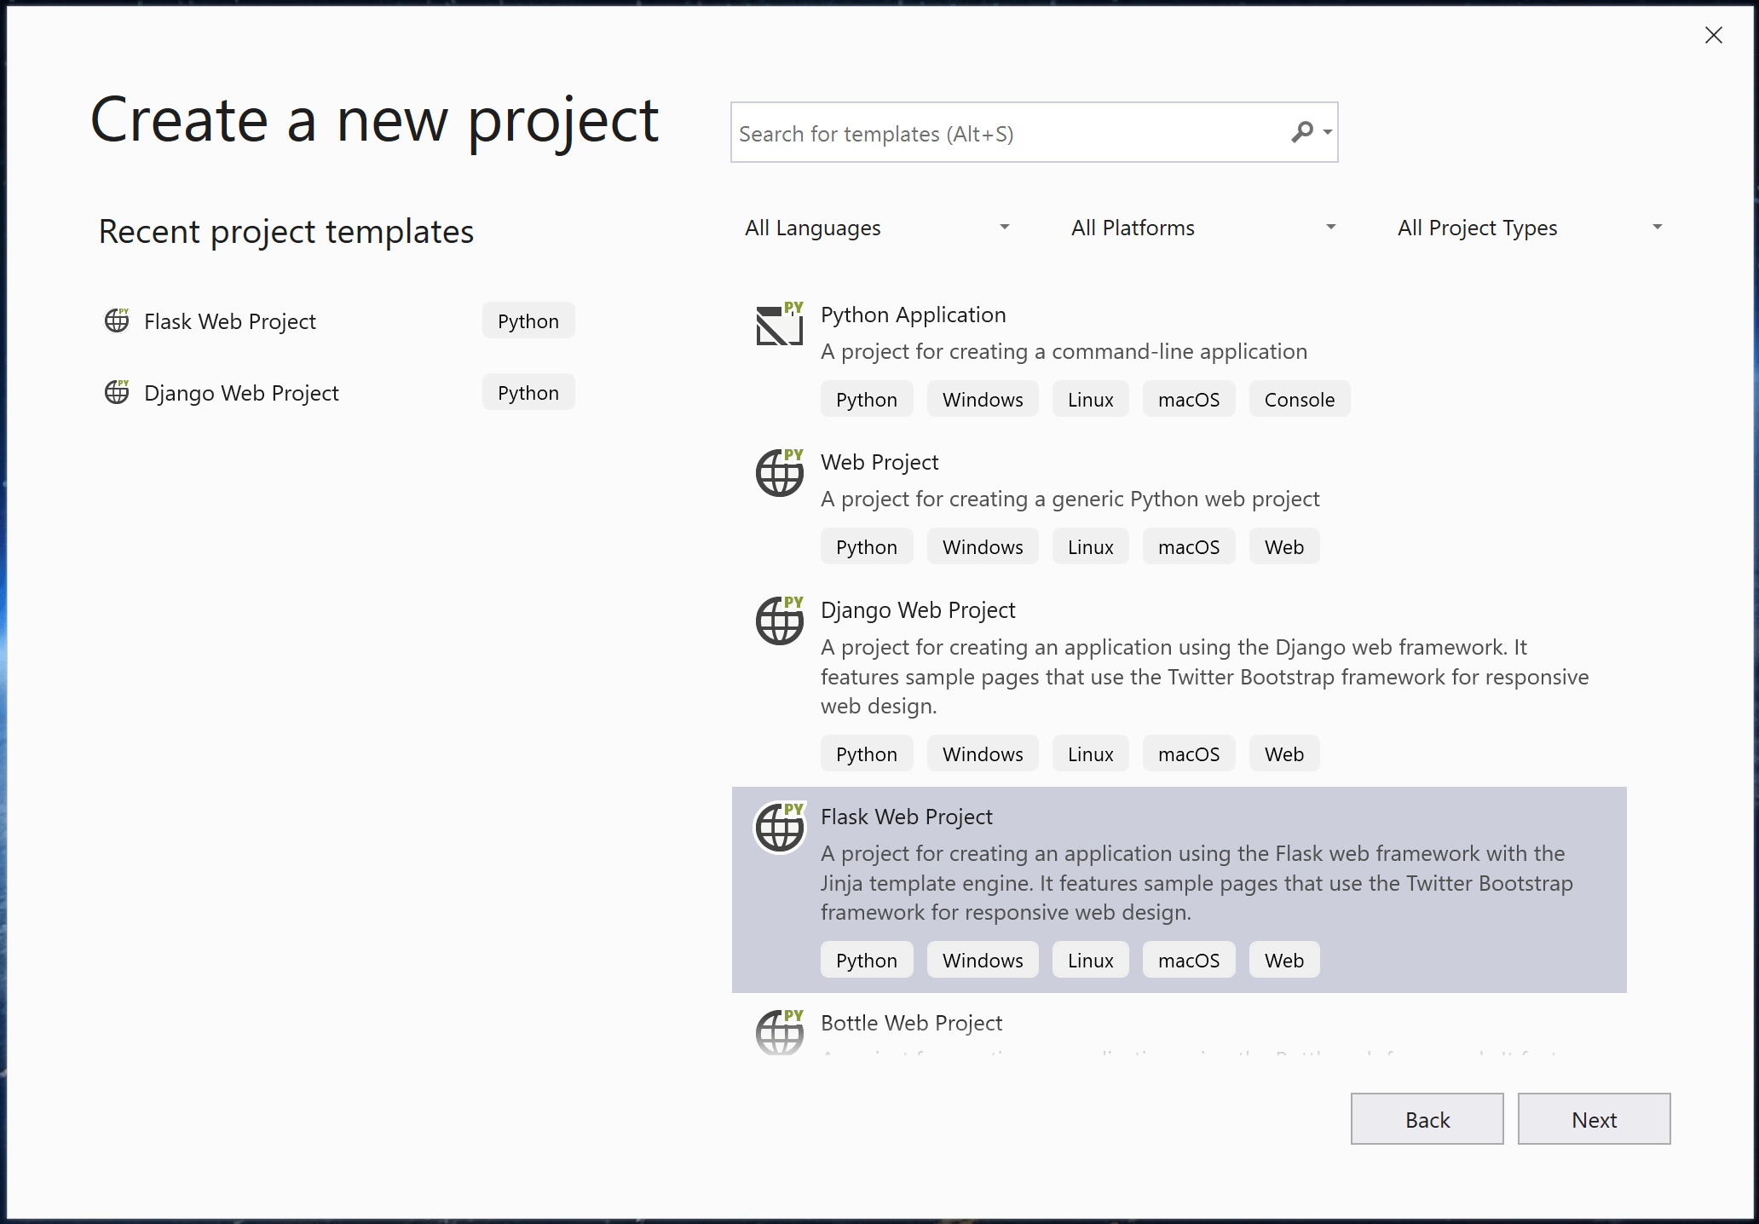The image size is (1759, 1224).
Task: Click the Python Application template icon
Action: click(780, 325)
